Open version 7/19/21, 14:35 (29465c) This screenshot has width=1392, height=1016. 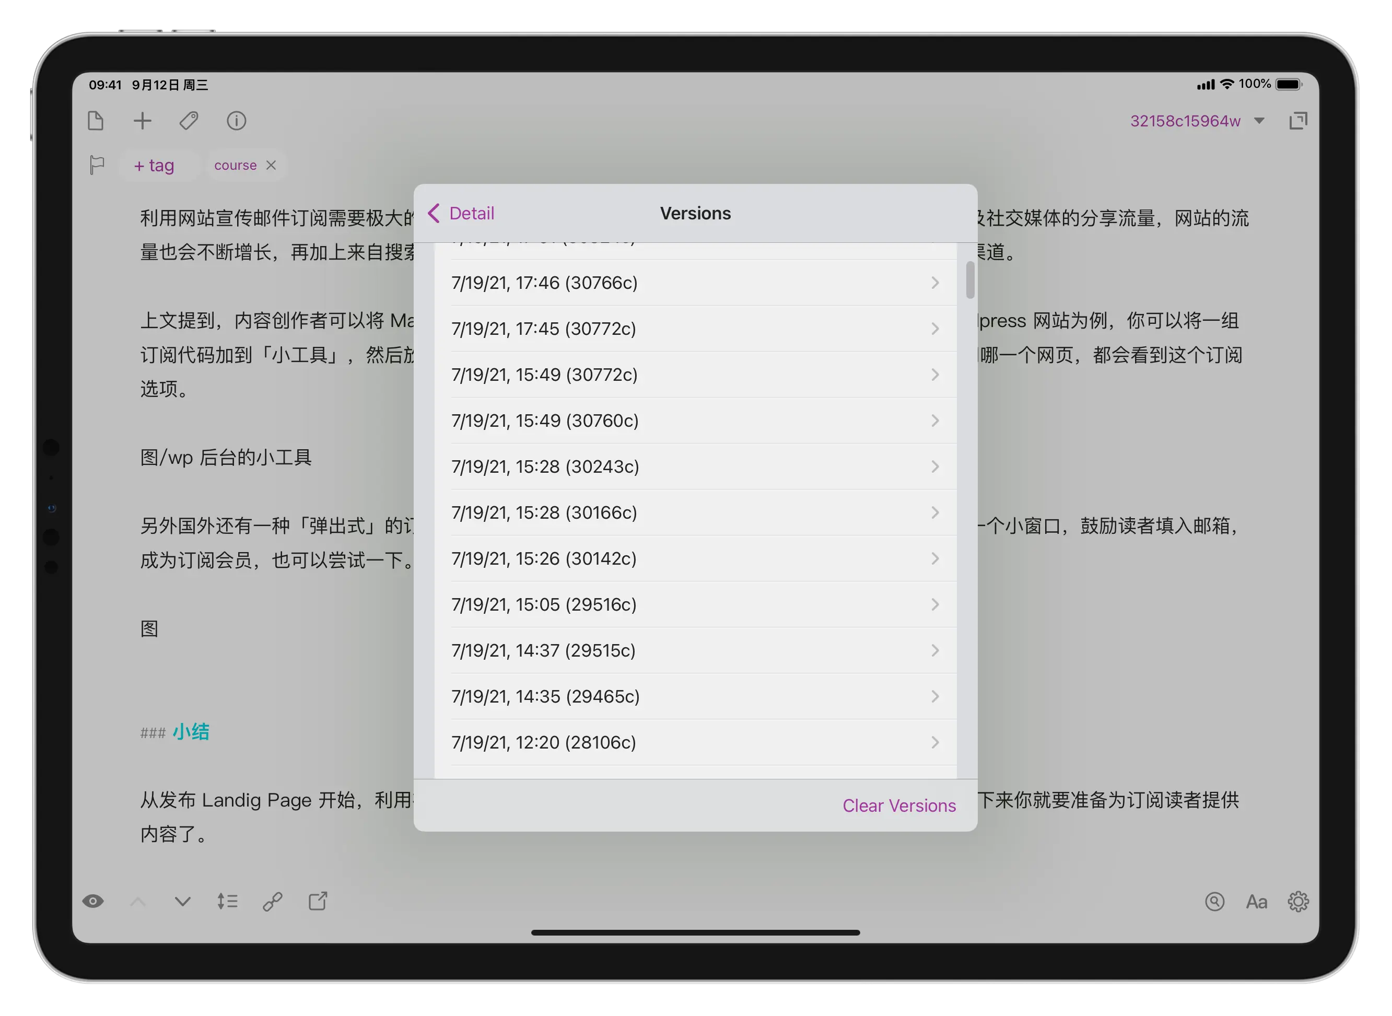[695, 696]
